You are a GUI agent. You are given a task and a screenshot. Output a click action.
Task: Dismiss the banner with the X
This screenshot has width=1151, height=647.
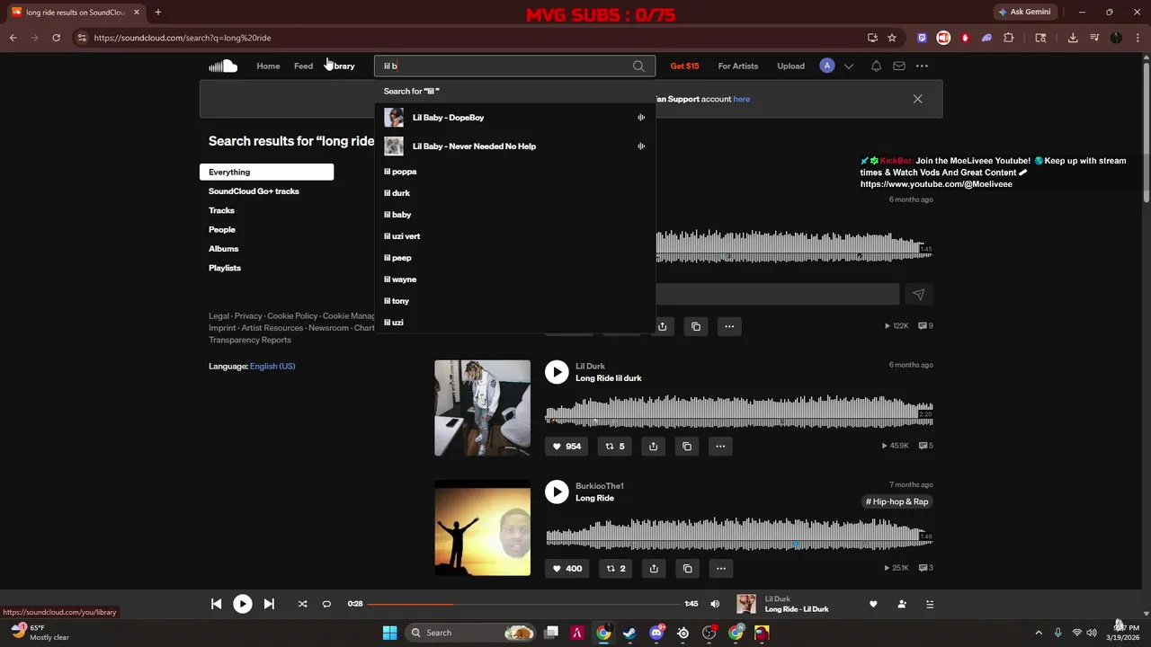[x=917, y=99]
